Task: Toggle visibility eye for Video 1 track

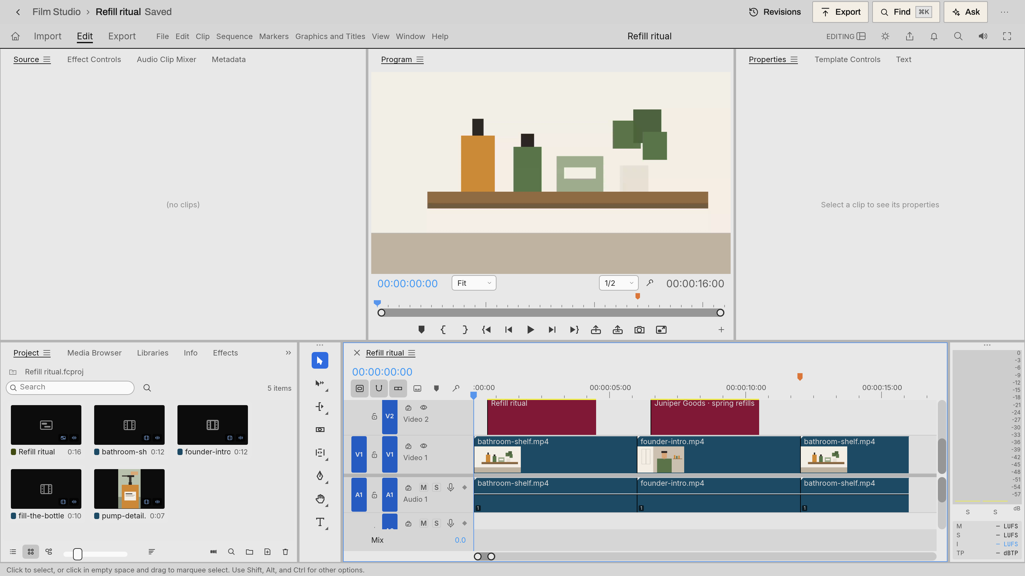Action: [423, 446]
